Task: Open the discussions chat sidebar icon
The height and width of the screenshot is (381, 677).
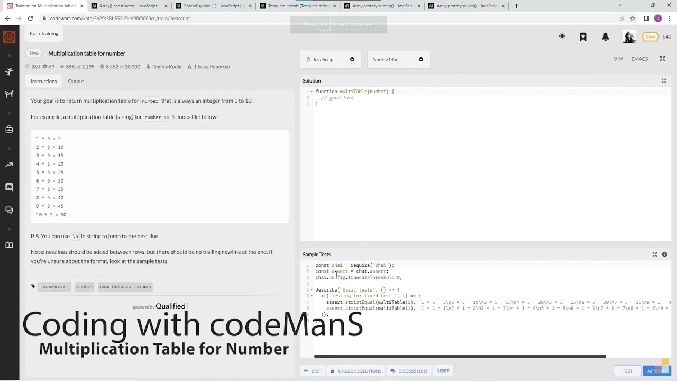Action: coord(9,210)
